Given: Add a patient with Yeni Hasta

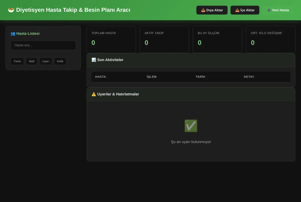Looking at the screenshot, I should (x=278, y=10).
